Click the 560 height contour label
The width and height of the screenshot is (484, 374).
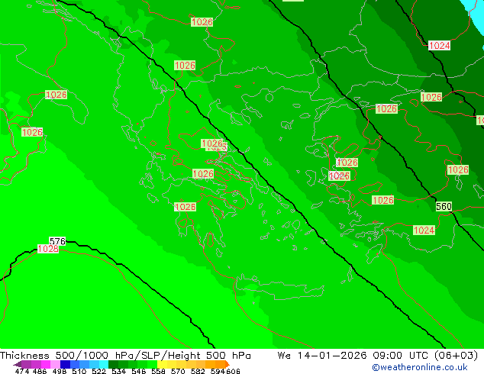tap(444, 206)
